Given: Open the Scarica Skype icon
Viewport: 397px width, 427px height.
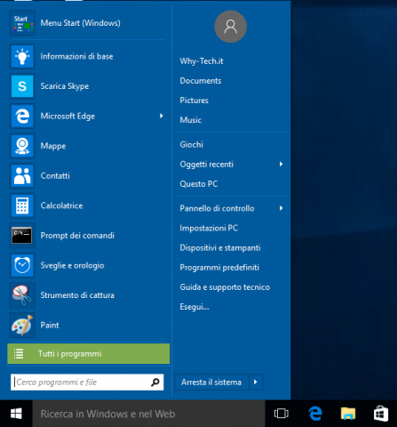Looking at the screenshot, I should click(x=22, y=86).
